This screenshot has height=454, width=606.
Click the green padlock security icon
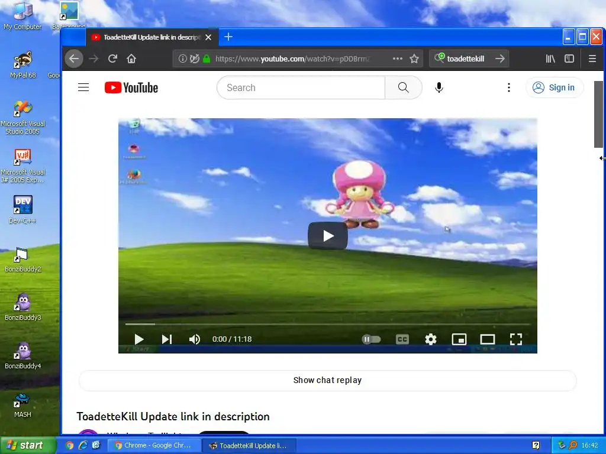click(207, 59)
